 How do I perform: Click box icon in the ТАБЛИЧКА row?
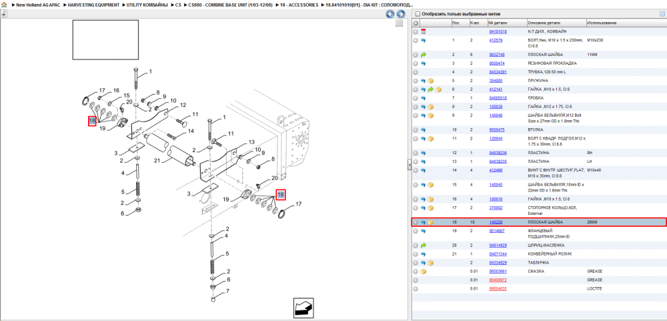(430, 263)
